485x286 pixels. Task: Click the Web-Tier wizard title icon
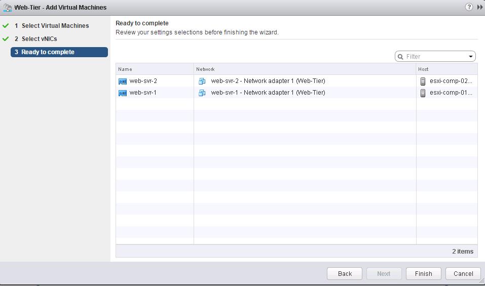point(7,8)
